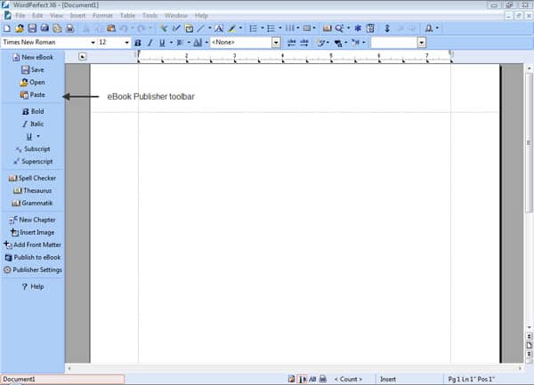Open the Table menu
534x385 pixels.
128,16
